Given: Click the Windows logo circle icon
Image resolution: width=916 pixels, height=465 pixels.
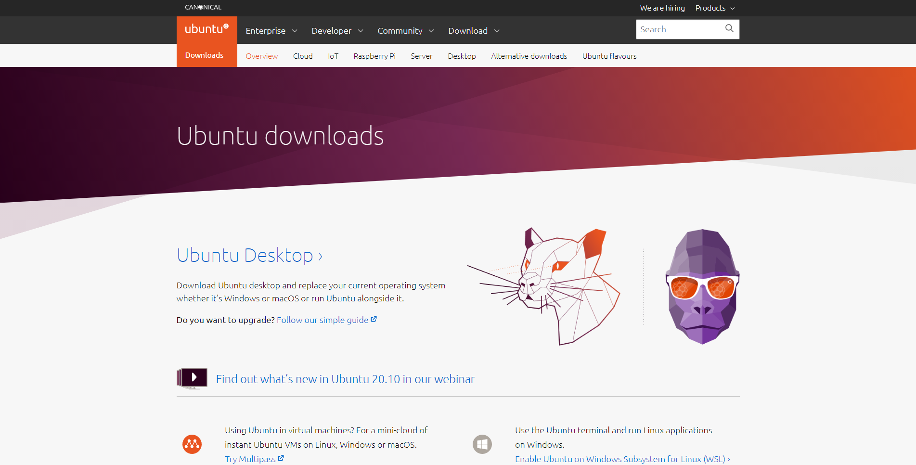Looking at the screenshot, I should tap(482, 444).
